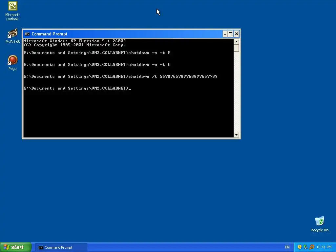Image resolution: width=336 pixels, height=252 pixels.
Task: Click the Start button
Action: (x=15, y=247)
